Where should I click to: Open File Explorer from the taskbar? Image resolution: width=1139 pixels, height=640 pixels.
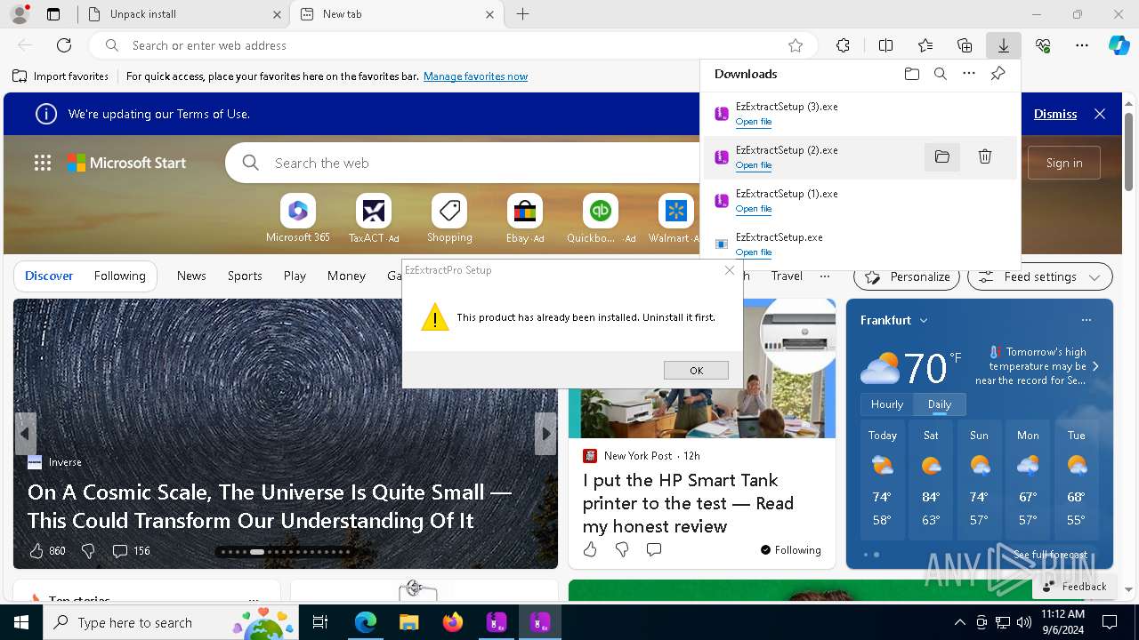click(408, 622)
